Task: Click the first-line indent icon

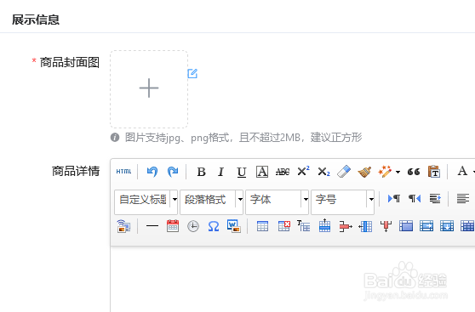Action: point(435,199)
